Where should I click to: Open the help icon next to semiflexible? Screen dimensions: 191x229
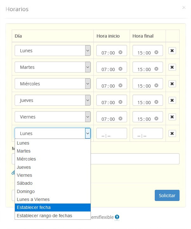(x=117, y=217)
